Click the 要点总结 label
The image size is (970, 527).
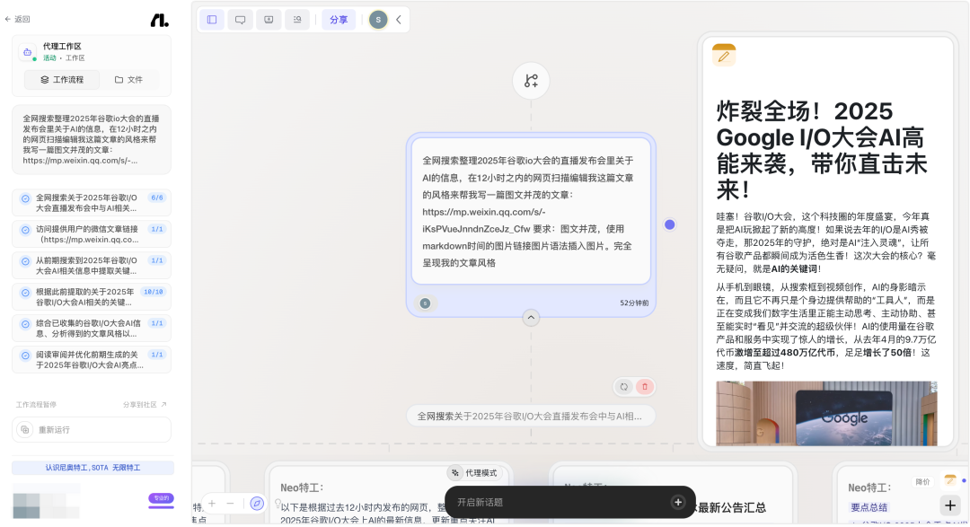pyautogui.click(x=869, y=507)
